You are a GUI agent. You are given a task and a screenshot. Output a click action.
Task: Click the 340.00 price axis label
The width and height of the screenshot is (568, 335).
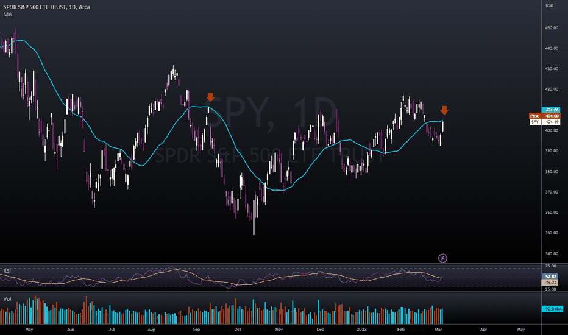coord(552,253)
